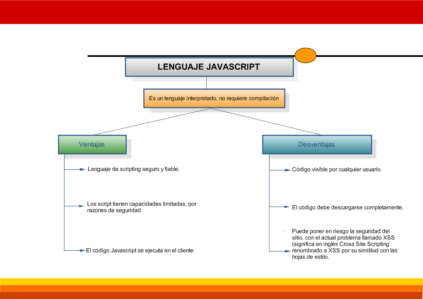Click the text "Código visible por cualquier usuario."

337,170
